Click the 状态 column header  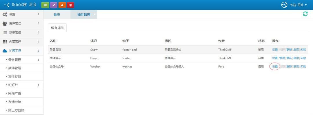click(x=261, y=41)
